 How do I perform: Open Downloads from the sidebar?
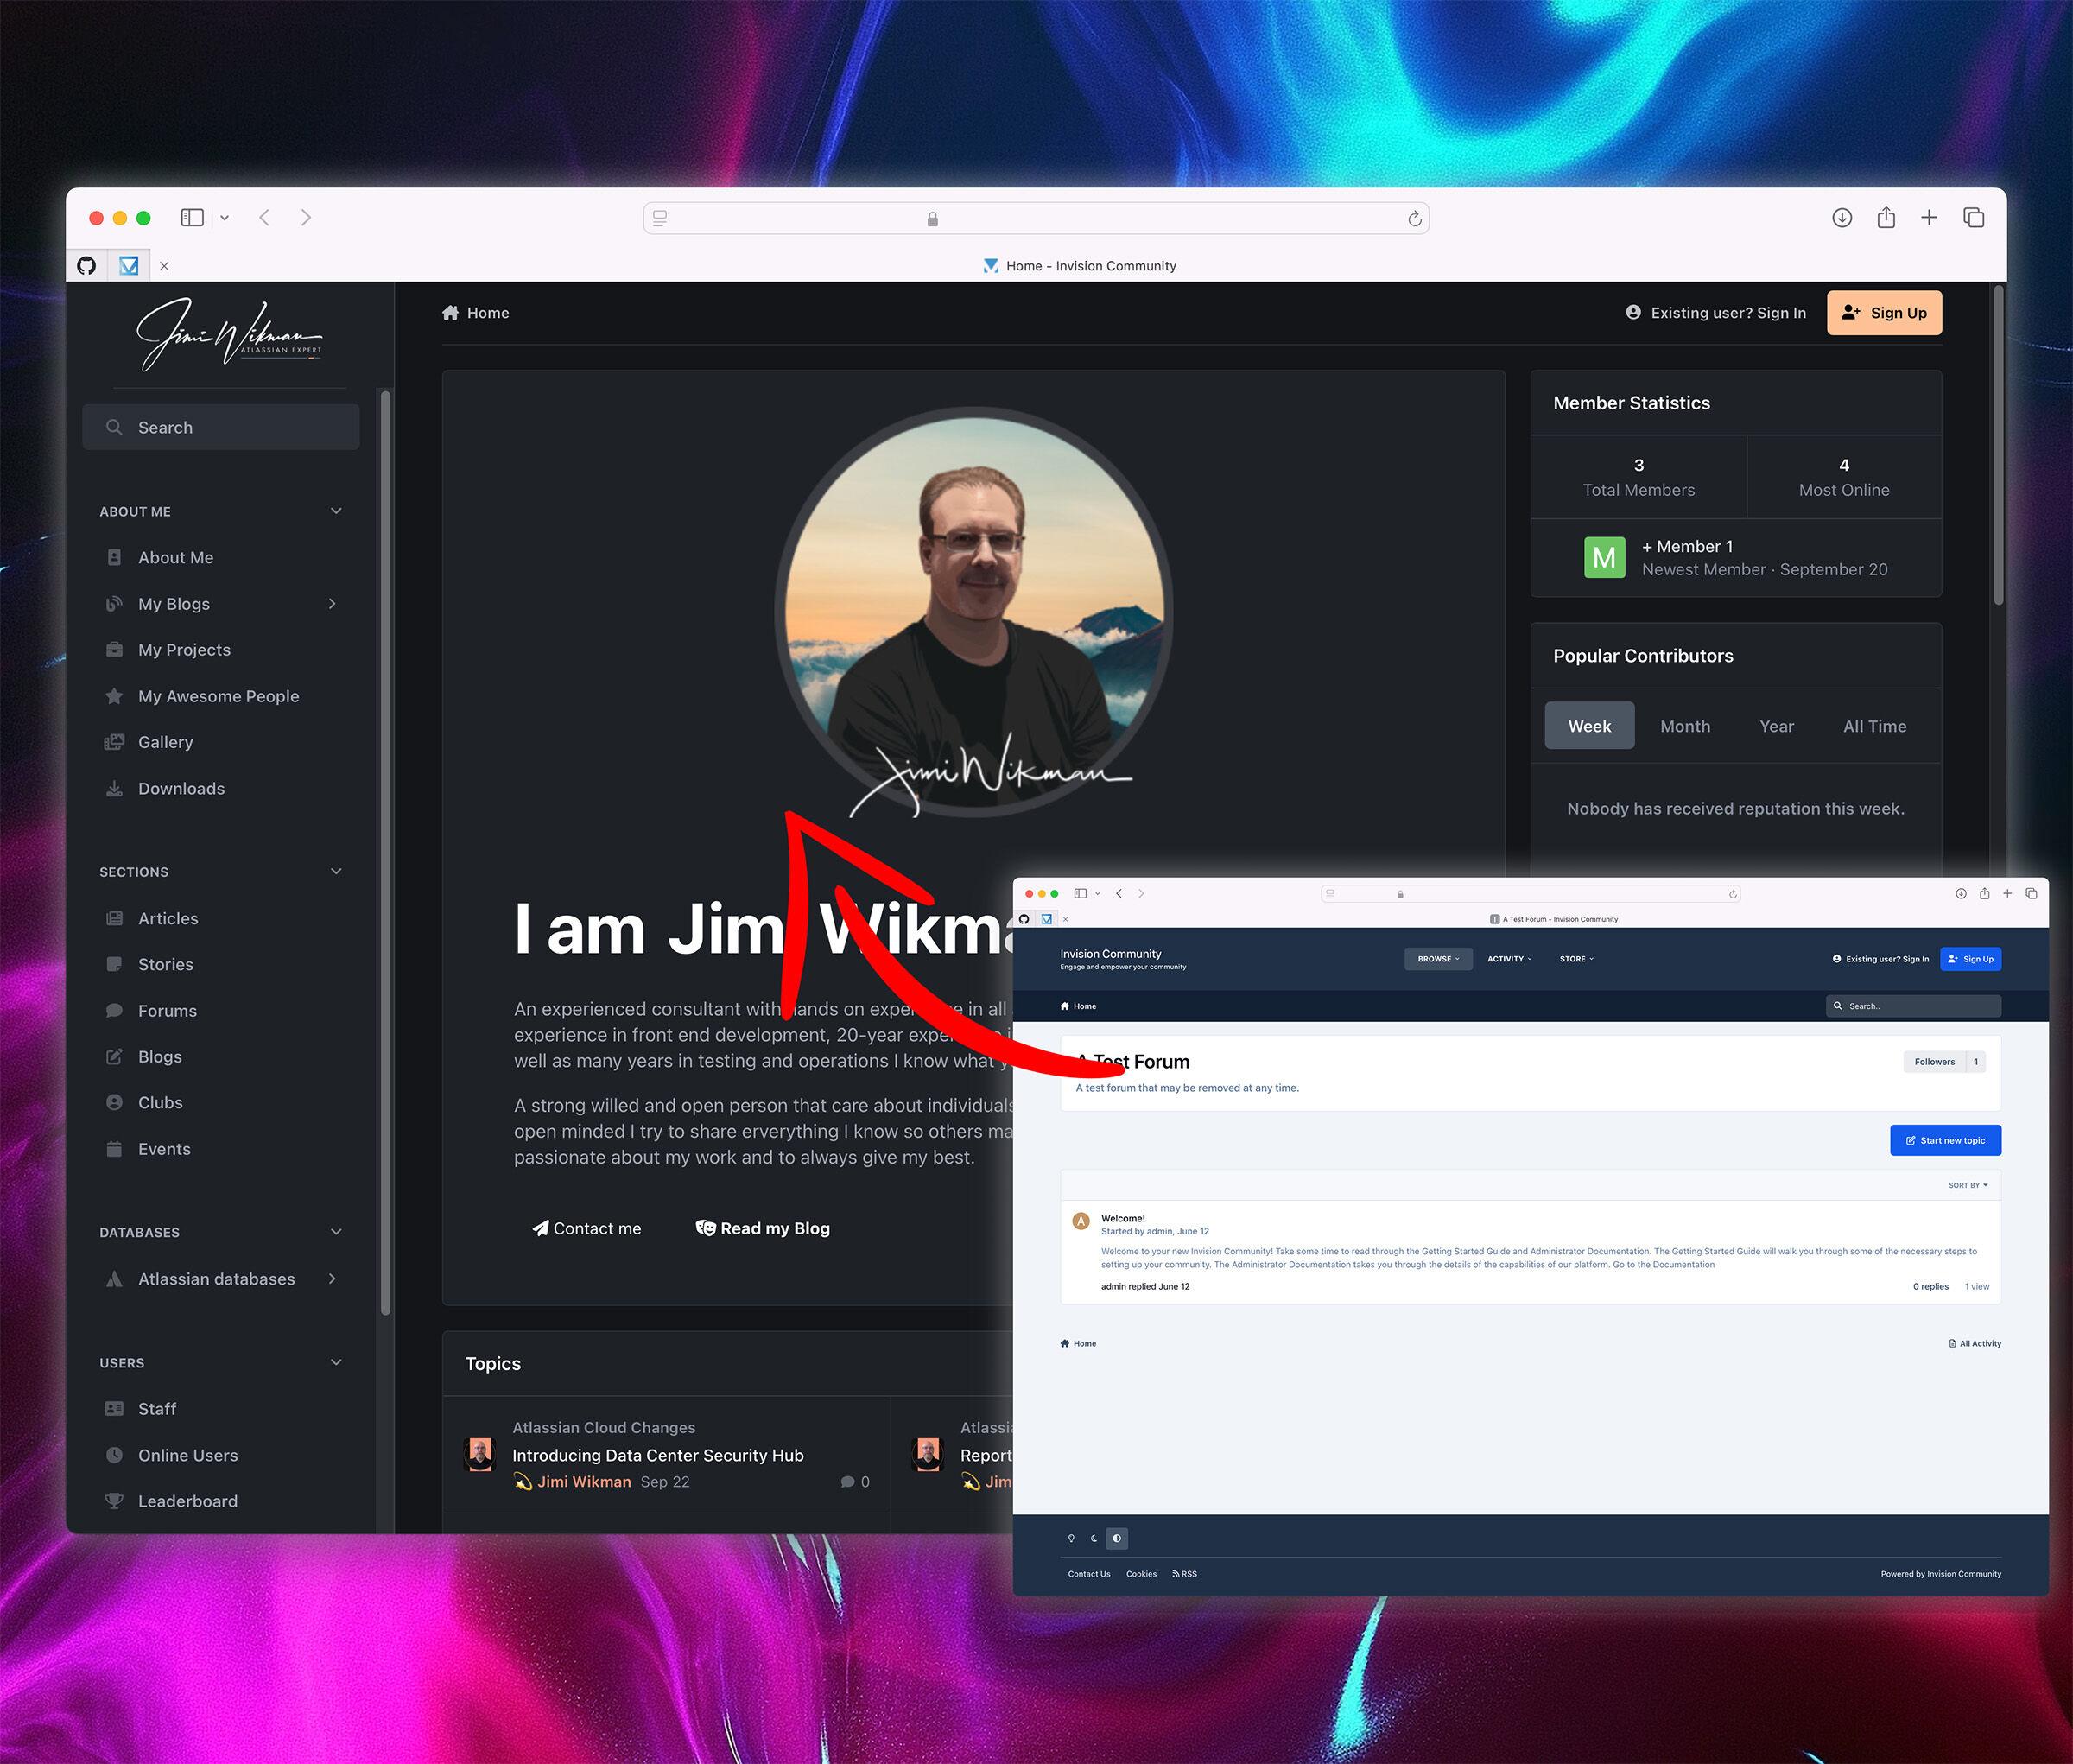[x=181, y=788]
